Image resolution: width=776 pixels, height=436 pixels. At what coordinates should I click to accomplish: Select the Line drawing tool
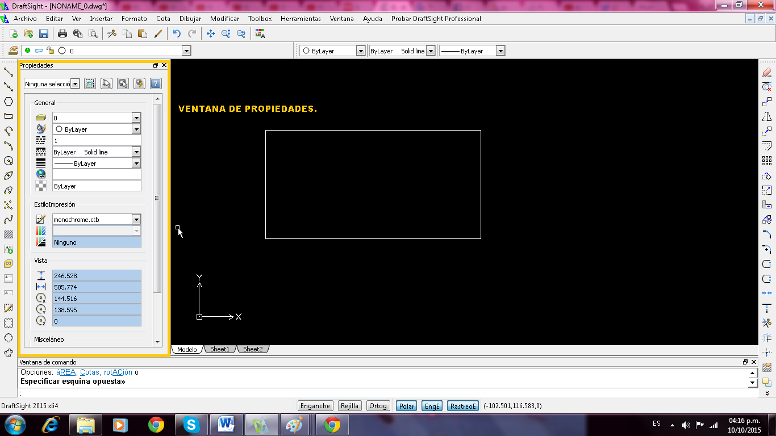[x=9, y=72]
